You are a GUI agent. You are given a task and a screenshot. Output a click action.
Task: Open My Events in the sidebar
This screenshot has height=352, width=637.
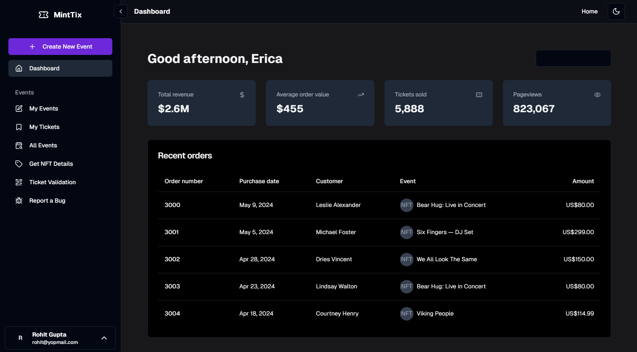(60, 109)
